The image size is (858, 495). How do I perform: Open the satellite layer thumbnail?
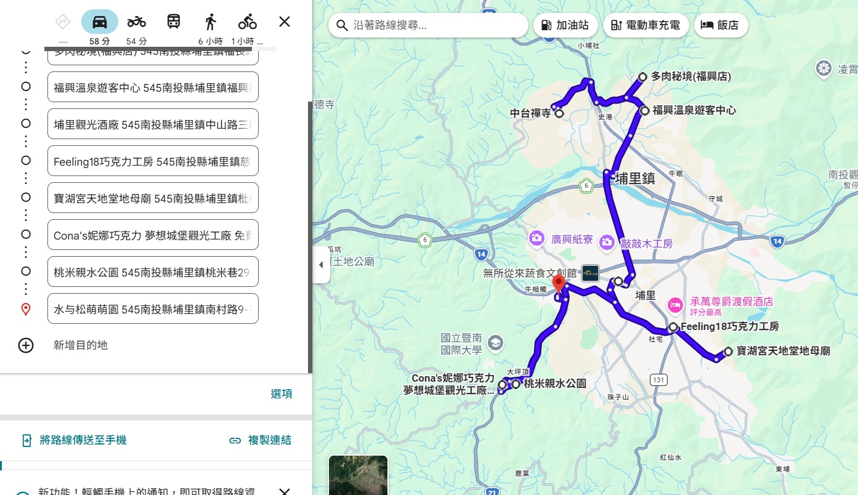[358, 475]
